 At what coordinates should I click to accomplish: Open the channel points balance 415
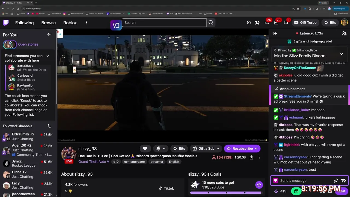tap(280, 191)
